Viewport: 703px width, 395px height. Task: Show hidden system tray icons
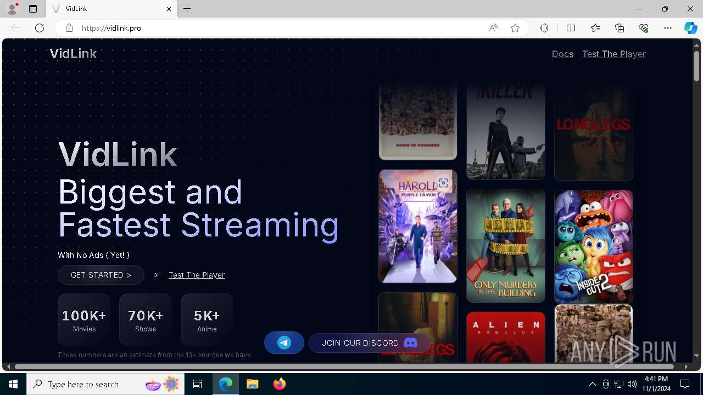pos(592,384)
